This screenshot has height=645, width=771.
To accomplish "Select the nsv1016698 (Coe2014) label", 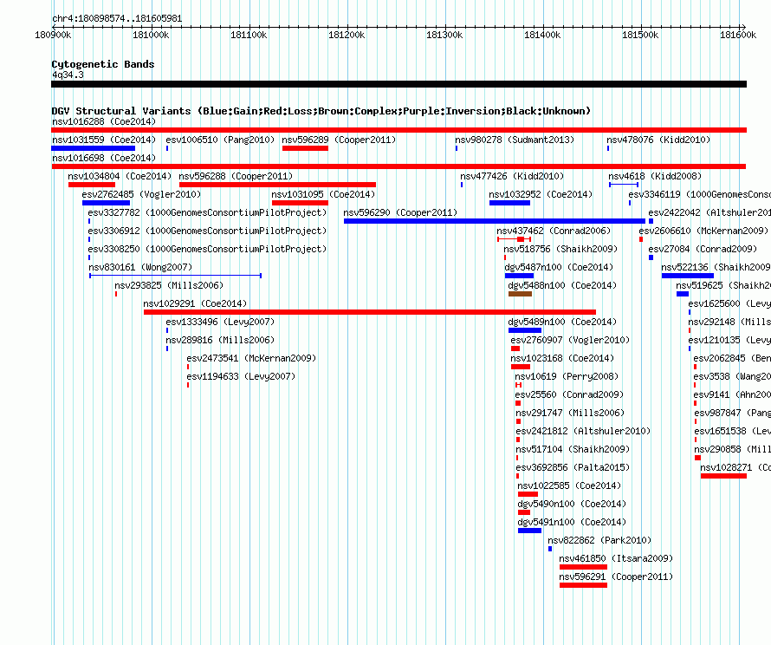I will click(x=104, y=158).
